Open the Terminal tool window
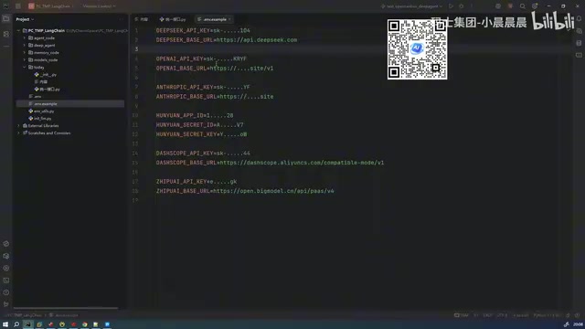This screenshot has height=329, width=585. pos(6,281)
